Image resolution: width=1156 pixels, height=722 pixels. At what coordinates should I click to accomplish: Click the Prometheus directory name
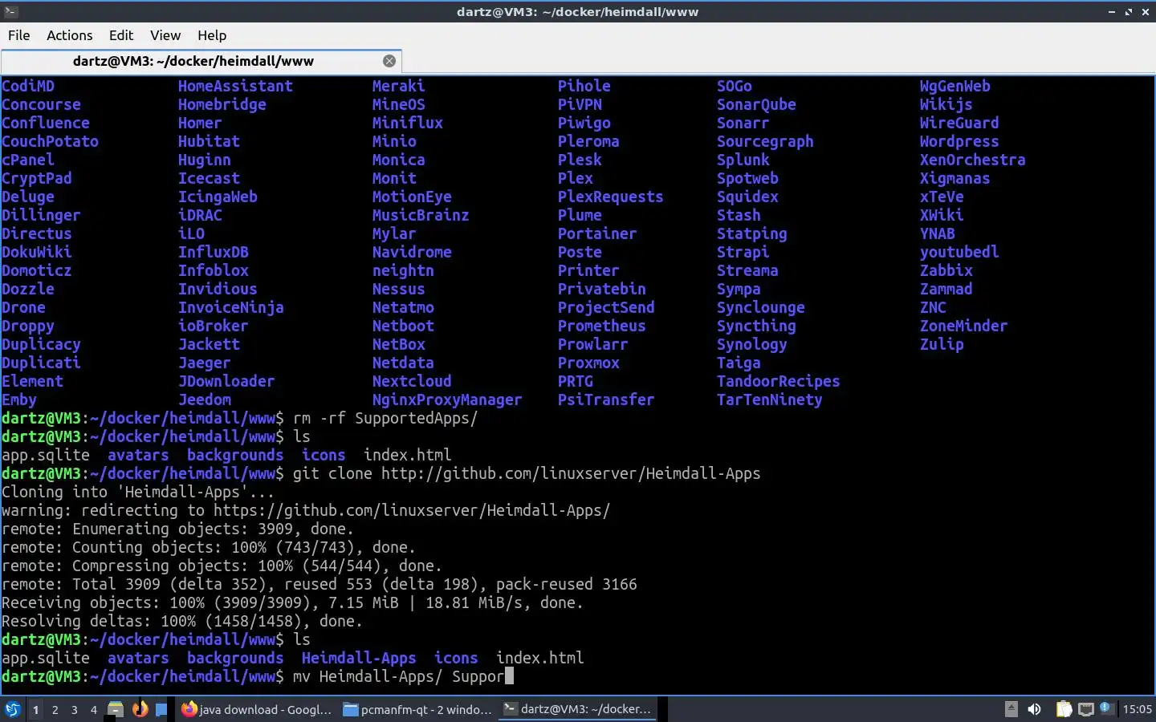pyautogui.click(x=602, y=326)
